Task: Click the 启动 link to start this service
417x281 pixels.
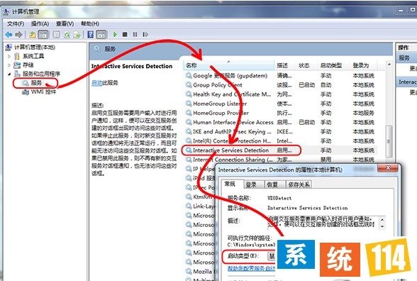Action: pos(96,83)
